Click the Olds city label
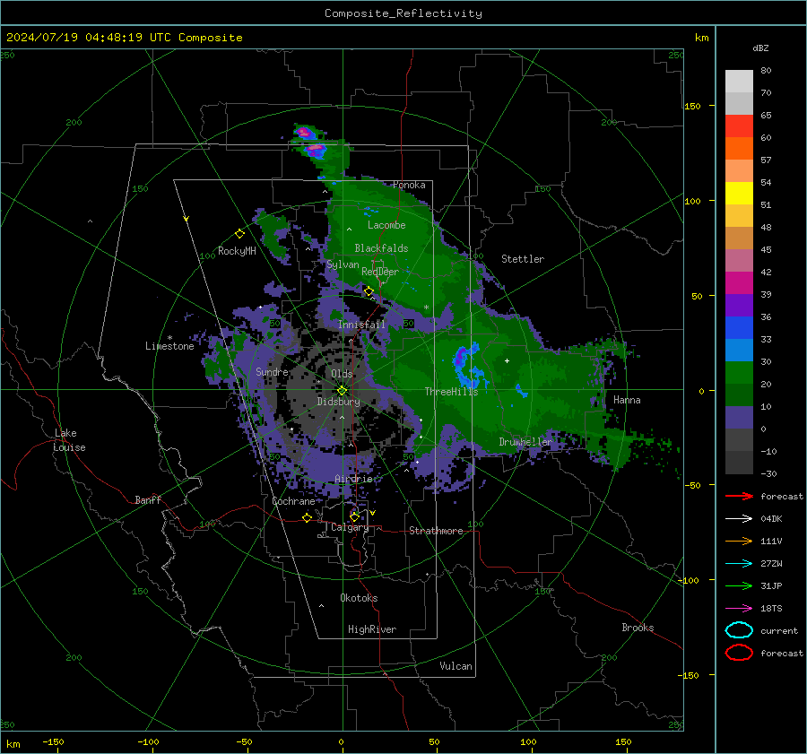 click(342, 374)
